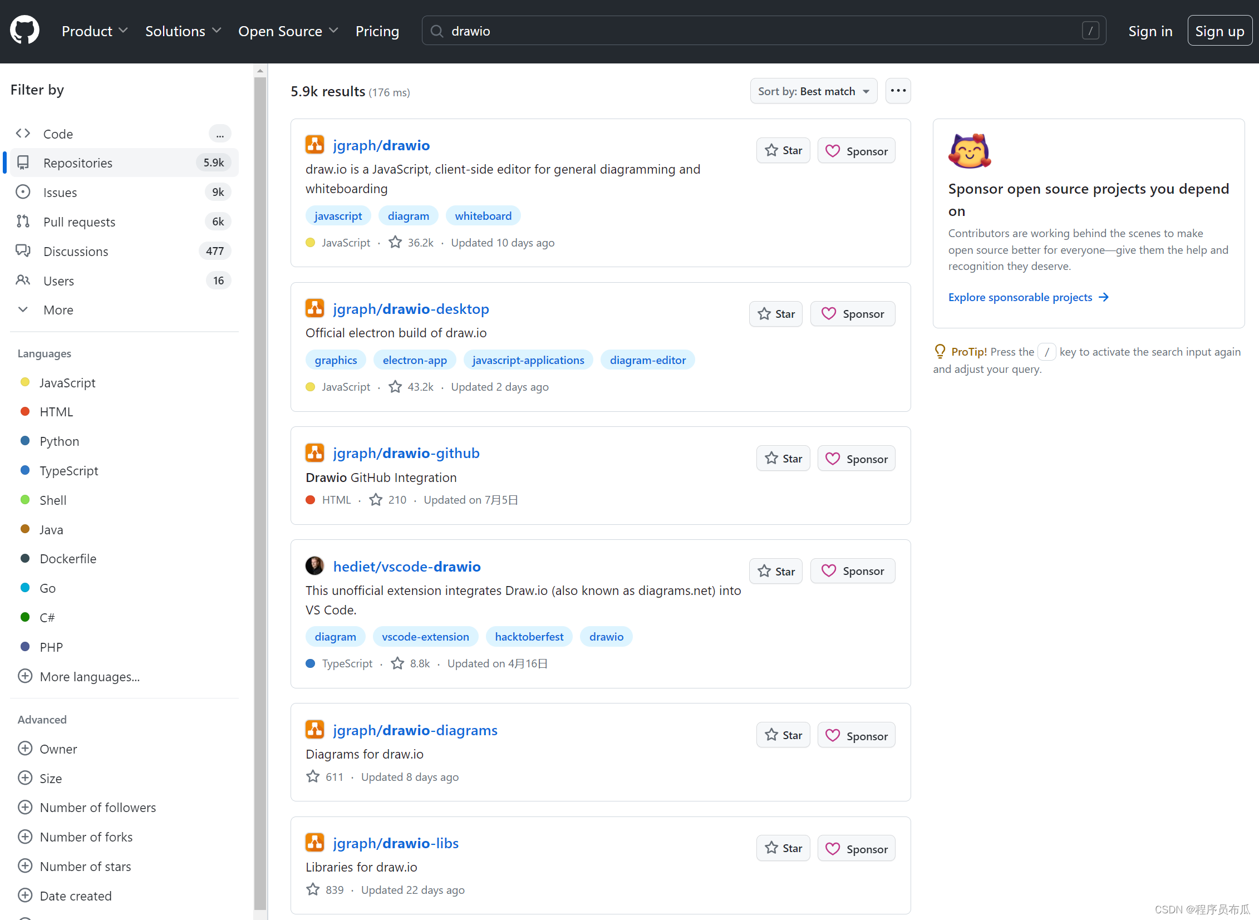Star the jgraph/drawio repository
This screenshot has height=920, width=1259.
pyautogui.click(x=783, y=150)
